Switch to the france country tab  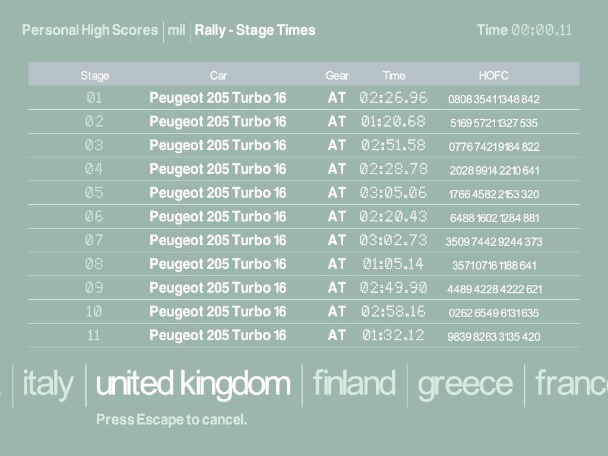pos(571,384)
